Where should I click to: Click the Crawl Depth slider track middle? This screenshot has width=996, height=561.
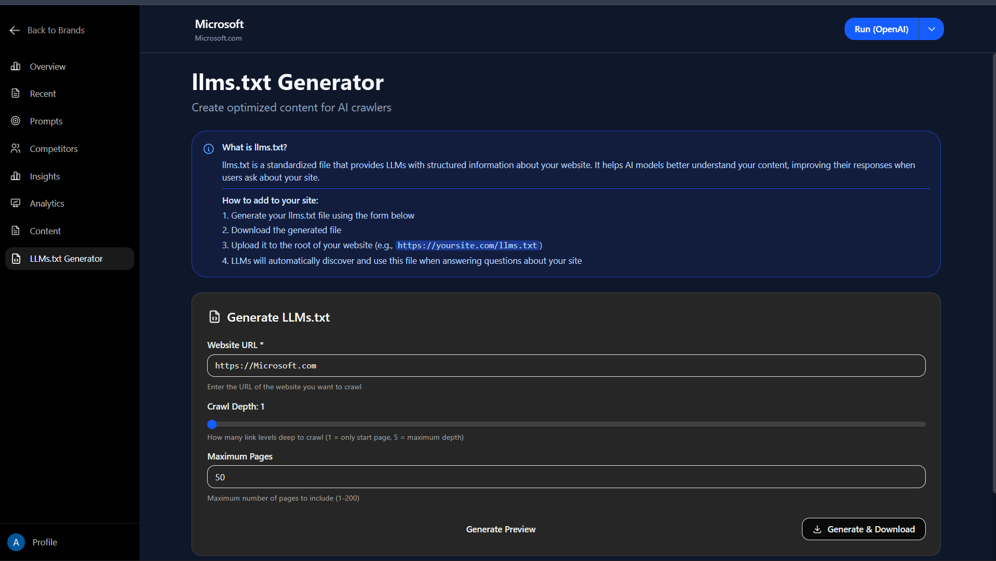[x=566, y=424]
